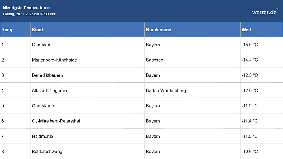Click the wetter.de logo
This screenshot has height=159, width=283.
(x=265, y=12)
